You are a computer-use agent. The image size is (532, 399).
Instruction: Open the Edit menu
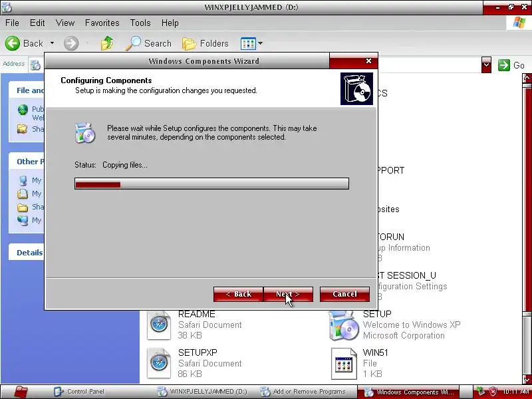(x=37, y=23)
